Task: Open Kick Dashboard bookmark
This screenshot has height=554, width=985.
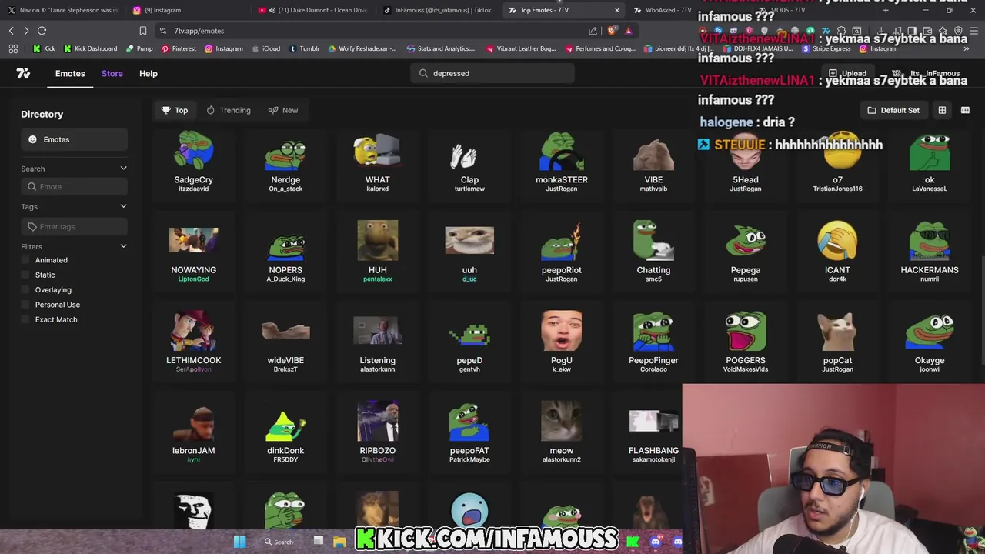Action: pos(90,48)
